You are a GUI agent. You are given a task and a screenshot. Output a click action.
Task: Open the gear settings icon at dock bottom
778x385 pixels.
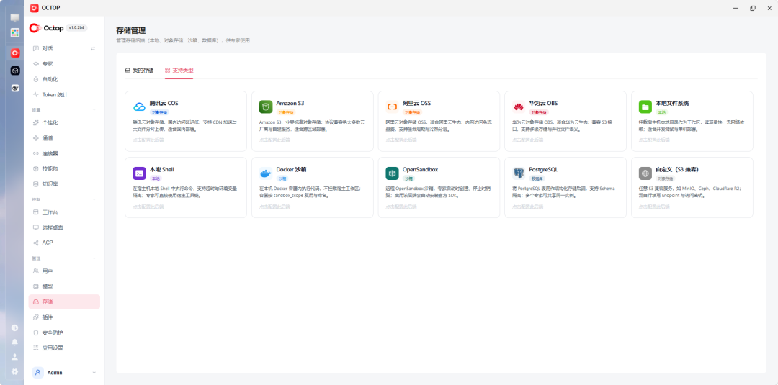(15, 371)
